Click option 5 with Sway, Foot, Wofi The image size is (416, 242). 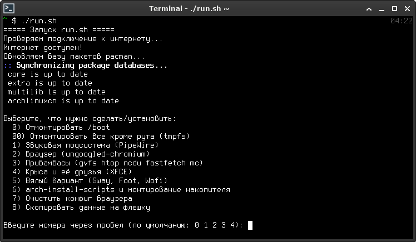pyautogui.click(x=90, y=180)
